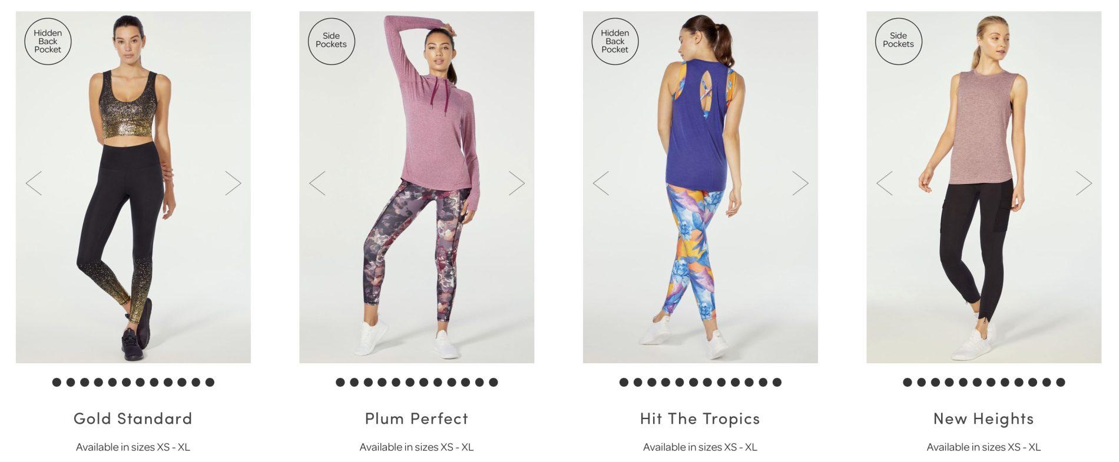Choose last carousel dot under New Heights

(x=1061, y=382)
